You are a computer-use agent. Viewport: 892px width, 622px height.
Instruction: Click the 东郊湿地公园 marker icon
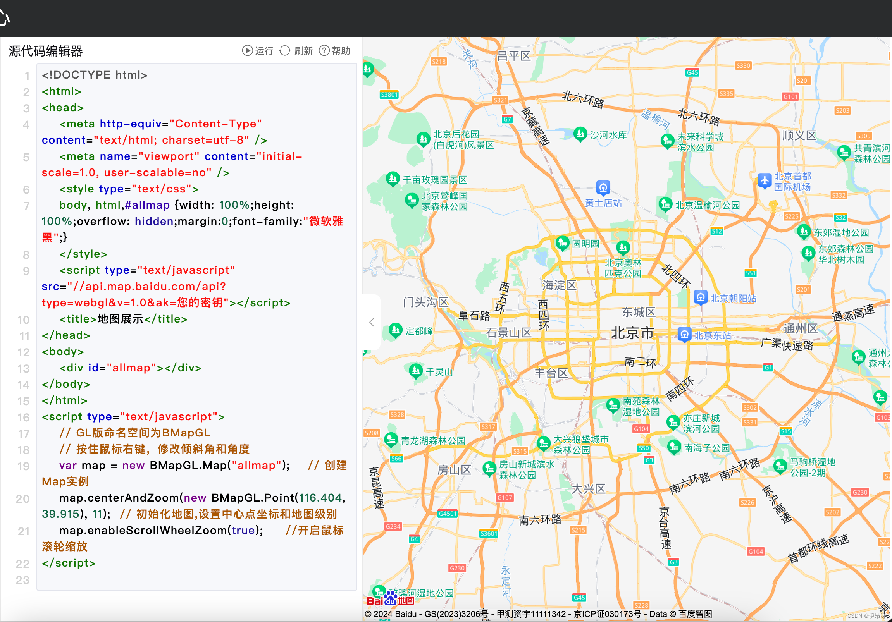click(x=804, y=232)
